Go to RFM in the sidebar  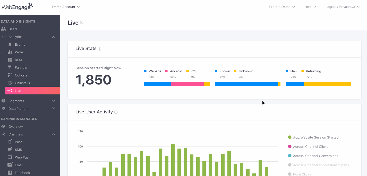click(x=18, y=60)
